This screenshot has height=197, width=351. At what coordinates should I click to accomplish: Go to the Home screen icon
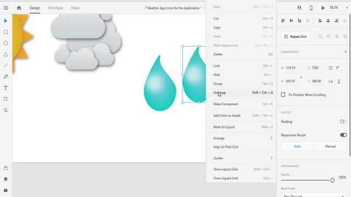(19, 8)
